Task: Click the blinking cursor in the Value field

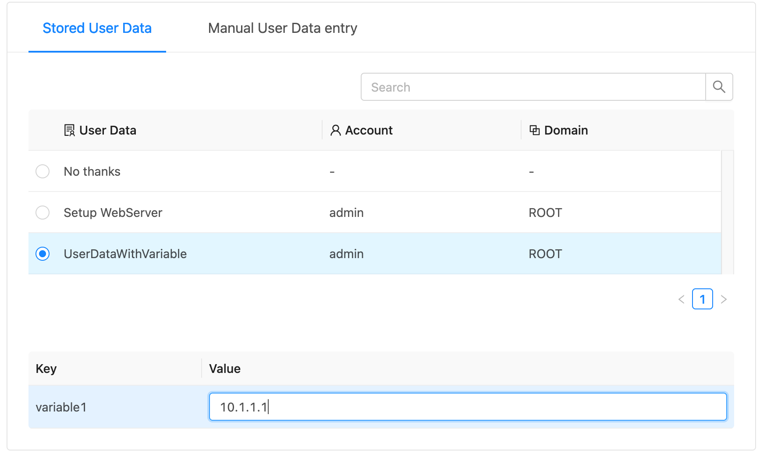Action: (x=268, y=407)
